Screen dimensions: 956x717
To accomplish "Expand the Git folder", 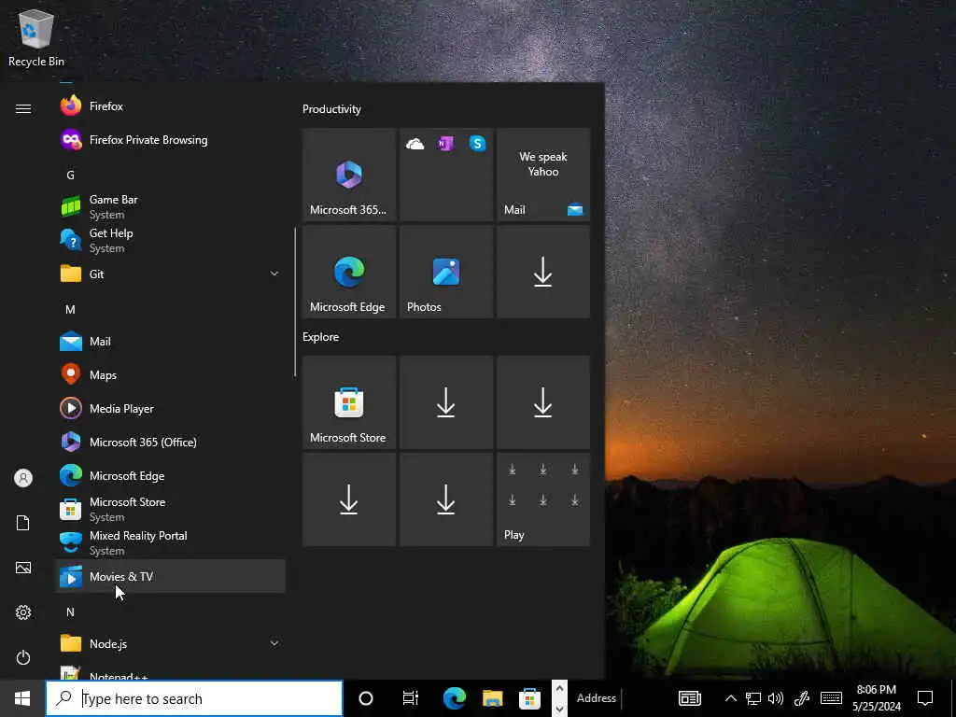I will pos(170,274).
